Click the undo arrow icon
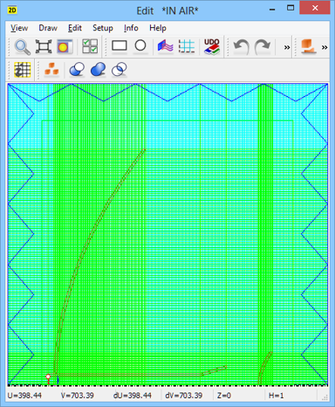 pos(242,46)
